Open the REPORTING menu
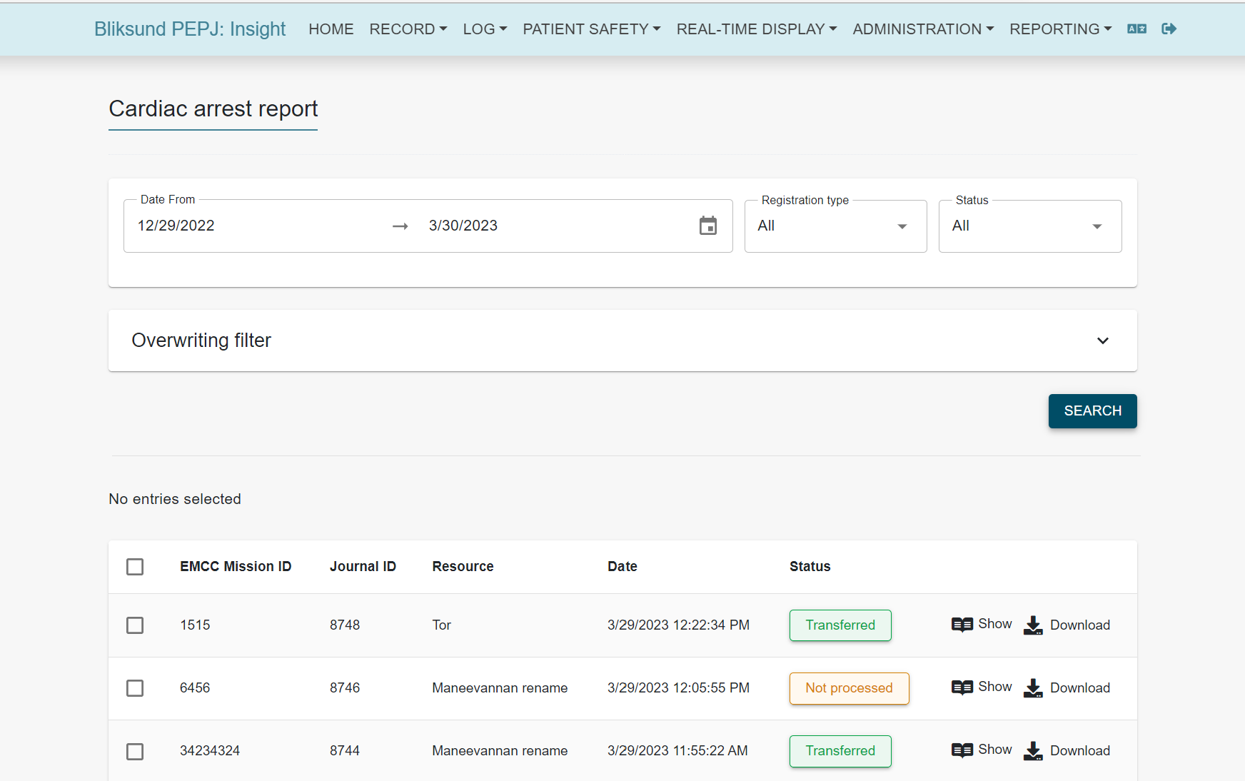1245x781 pixels. (1060, 29)
